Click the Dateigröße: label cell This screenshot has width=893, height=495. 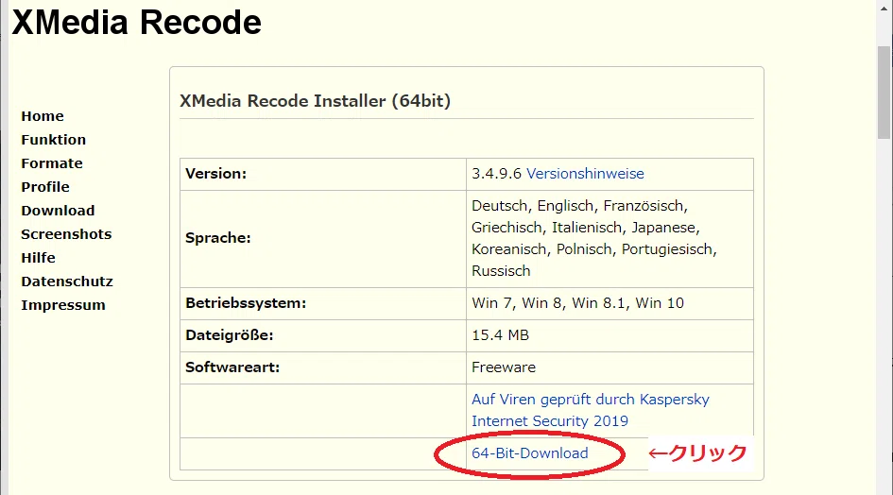point(323,335)
